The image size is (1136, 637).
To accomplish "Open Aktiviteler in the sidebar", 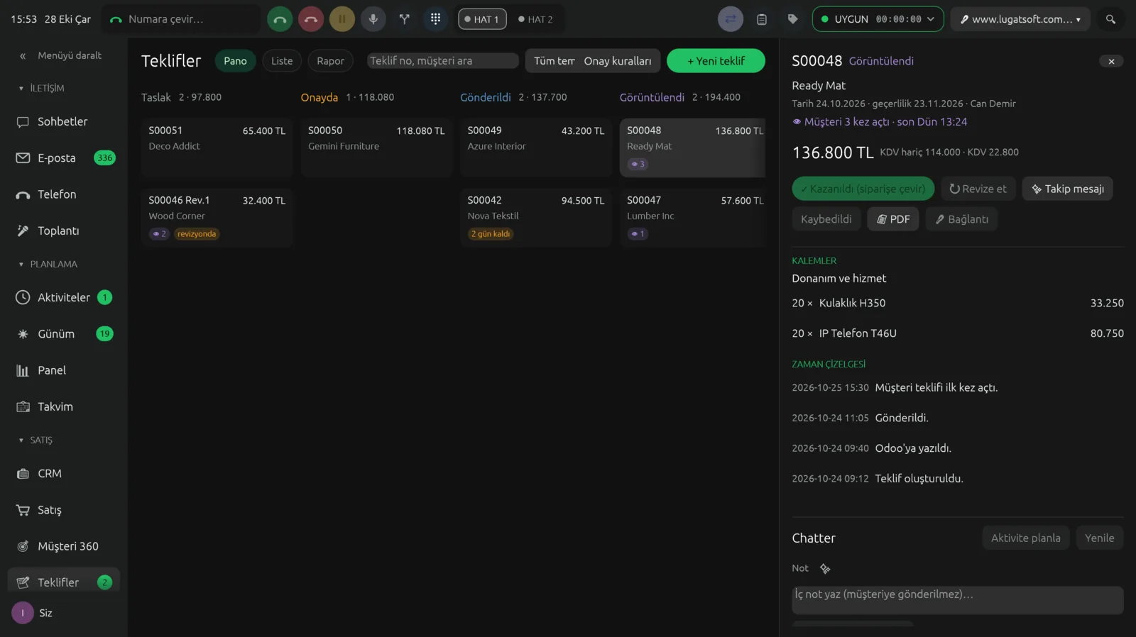I will click(x=64, y=298).
